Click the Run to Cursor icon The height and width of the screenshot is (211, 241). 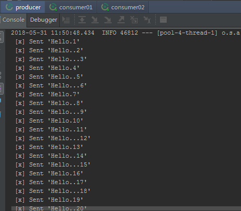click(x=147, y=20)
